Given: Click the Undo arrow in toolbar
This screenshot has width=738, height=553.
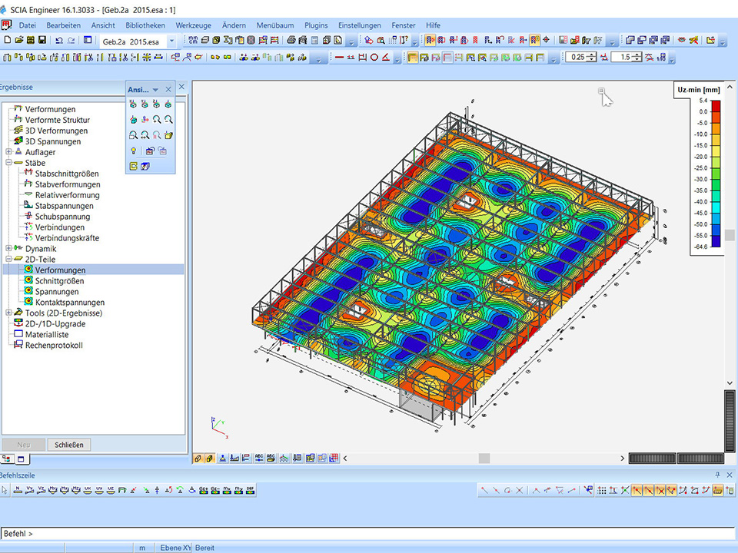Looking at the screenshot, I should pos(59,40).
